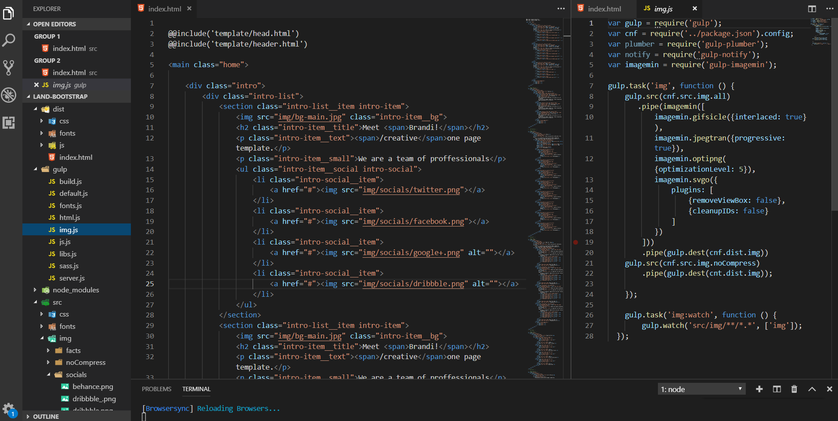Open the Manage gear menu
The image size is (838, 421).
coord(9,409)
